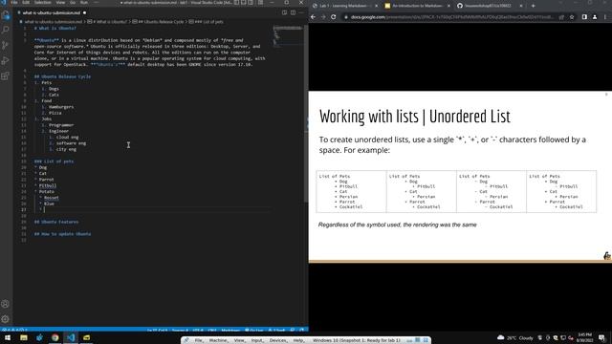
Task: Open Customize Layout in VS Code title bar
Action: tap(260, 2)
